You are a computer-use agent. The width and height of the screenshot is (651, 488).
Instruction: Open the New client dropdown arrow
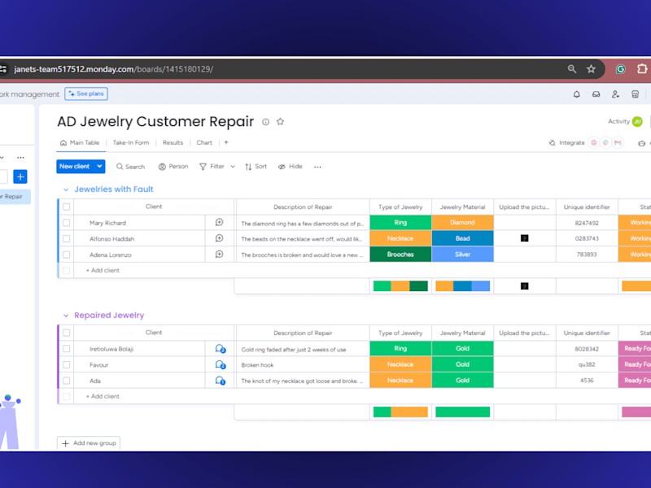click(x=99, y=167)
